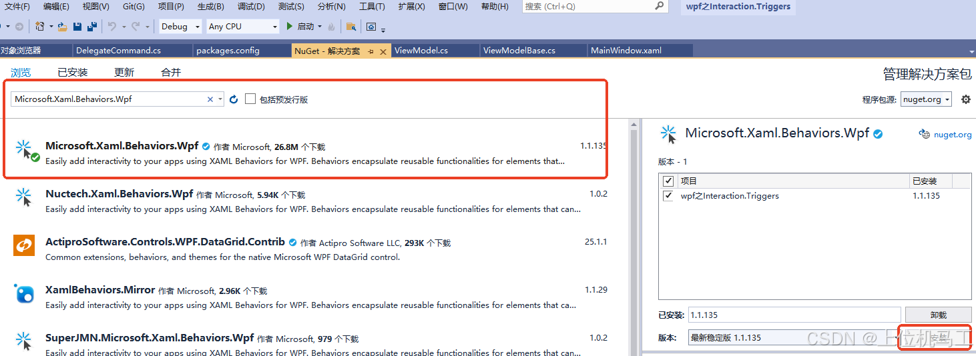Viewport: 976px width, 356px height.
Task: Click the Open File folder icon
Action: [x=62, y=27]
